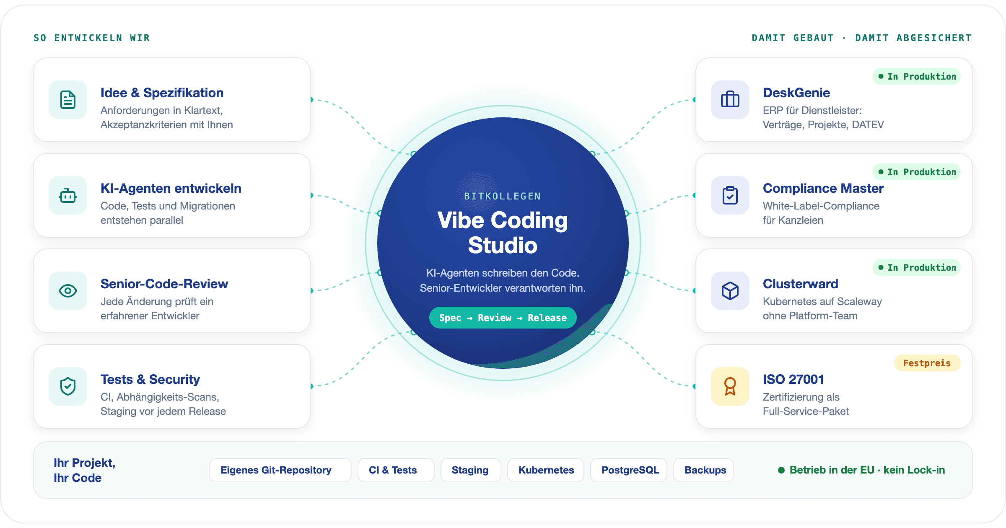Click the shield check icon beside Tests & Security
Image resolution: width=1006 pixels, height=528 pixels.
click(68, 386)
